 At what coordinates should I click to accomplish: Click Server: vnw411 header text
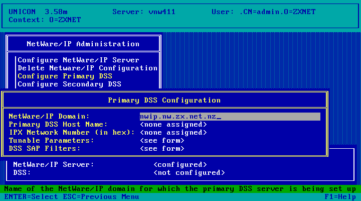(144, 12)
